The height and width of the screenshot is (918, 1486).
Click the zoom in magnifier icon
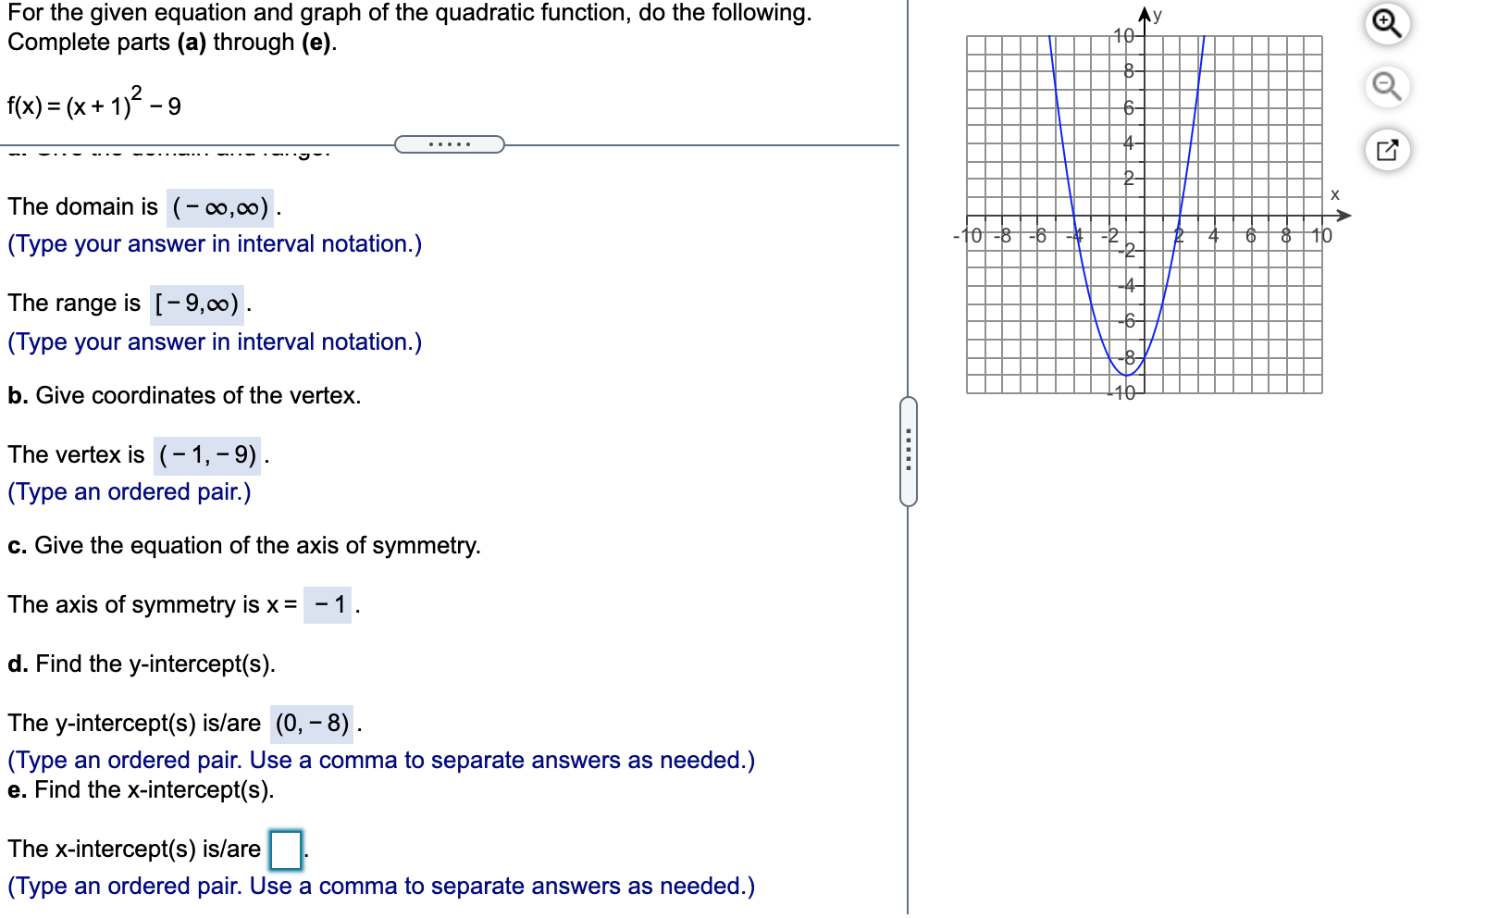(x=1389, y=25)
